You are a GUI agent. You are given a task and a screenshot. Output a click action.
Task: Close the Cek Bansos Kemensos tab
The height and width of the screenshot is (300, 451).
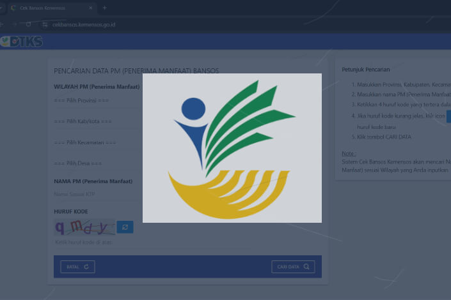tap(91, 8)
